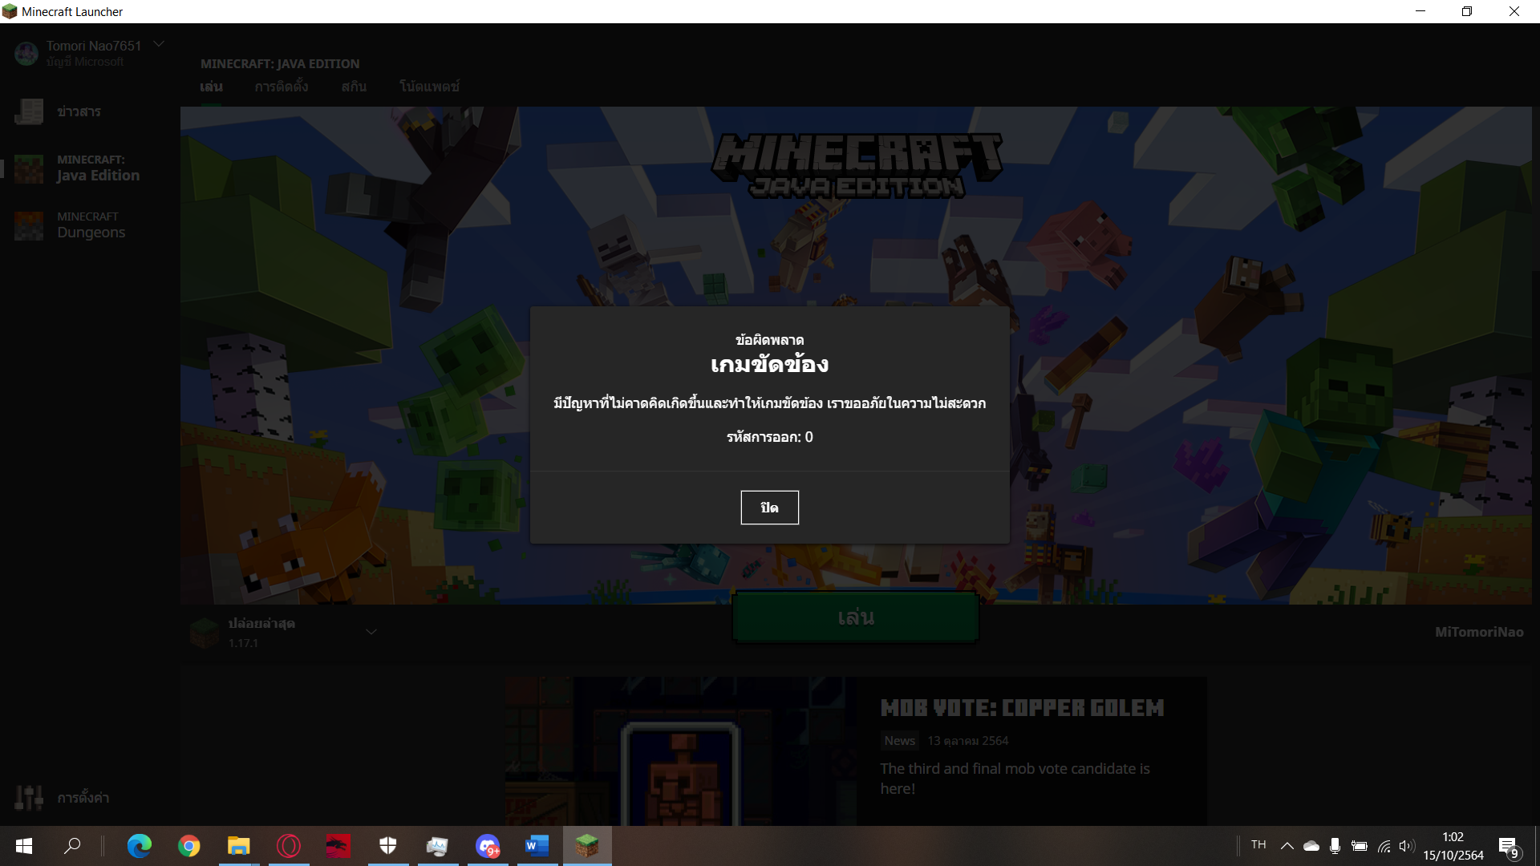
Task: Click the News tag label
Action: (900, 741)
